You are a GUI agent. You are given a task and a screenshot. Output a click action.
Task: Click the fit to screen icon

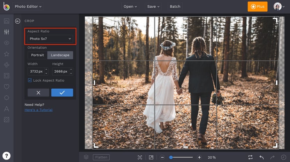pos(140,157)
